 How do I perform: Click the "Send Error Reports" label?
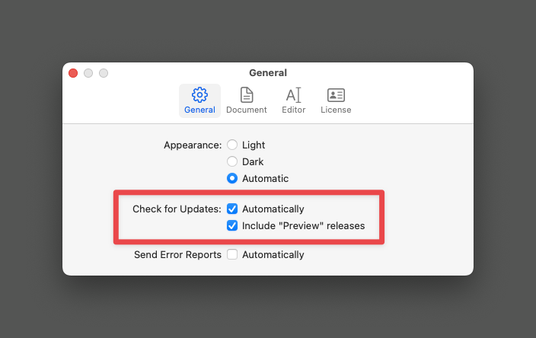[x=177, y=254]
